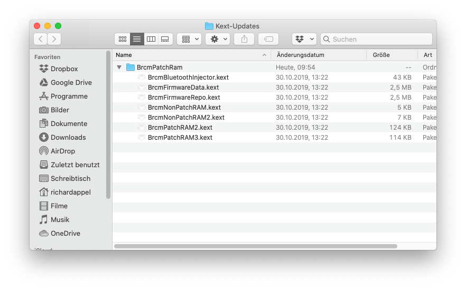The image size is (466, 289).
Task: Click the 124 KB size cell
Action: [400, 128]
